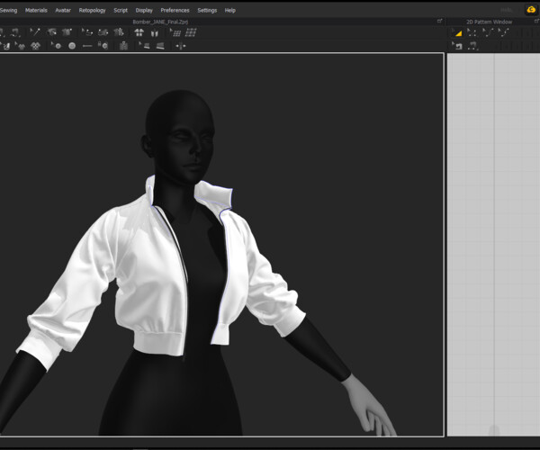Select the yellow triangle pattern tool

pos(457,32)
